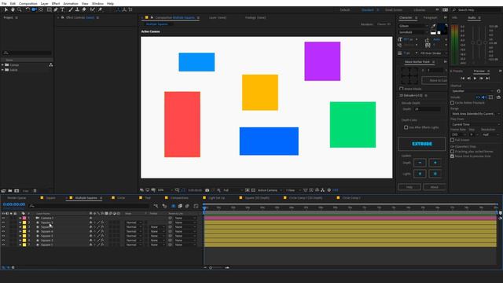Play the preview
503x283 pixels.
(475, 79)
